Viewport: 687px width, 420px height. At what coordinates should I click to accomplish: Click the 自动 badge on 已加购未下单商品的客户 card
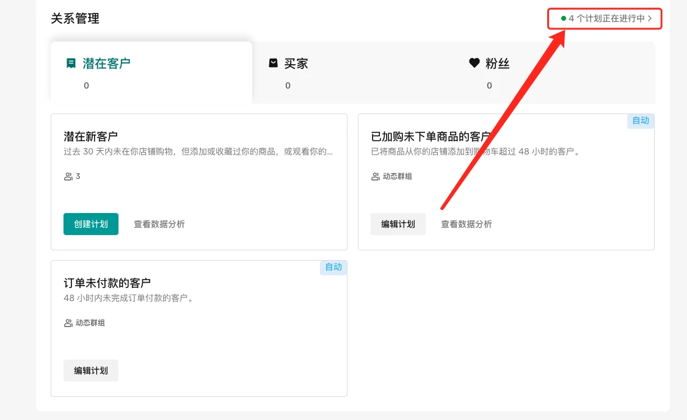tap(641, 121)
